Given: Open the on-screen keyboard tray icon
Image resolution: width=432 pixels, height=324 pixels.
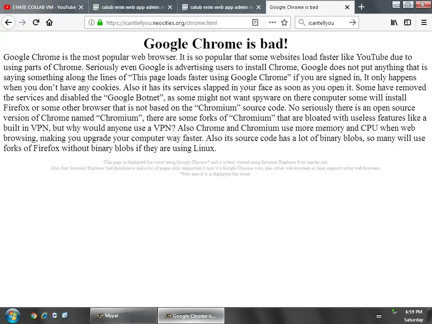Looking at the screenshot, I should point(379,316).
